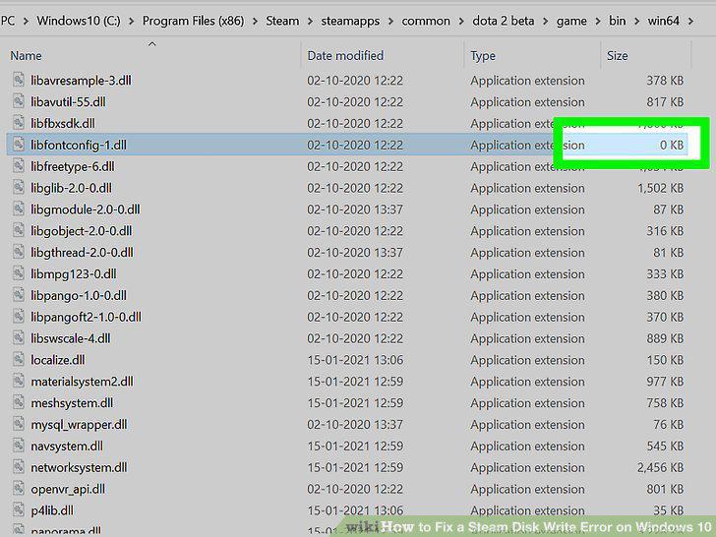
Task: Go to Program Files (x86) breadcrumb
Action: 193,21
